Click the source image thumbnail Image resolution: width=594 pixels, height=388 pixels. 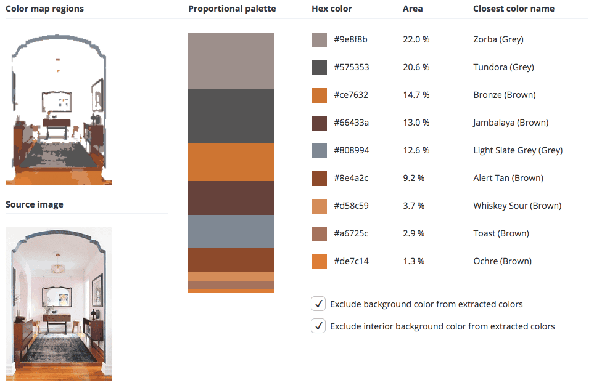[x=59, y=303]
